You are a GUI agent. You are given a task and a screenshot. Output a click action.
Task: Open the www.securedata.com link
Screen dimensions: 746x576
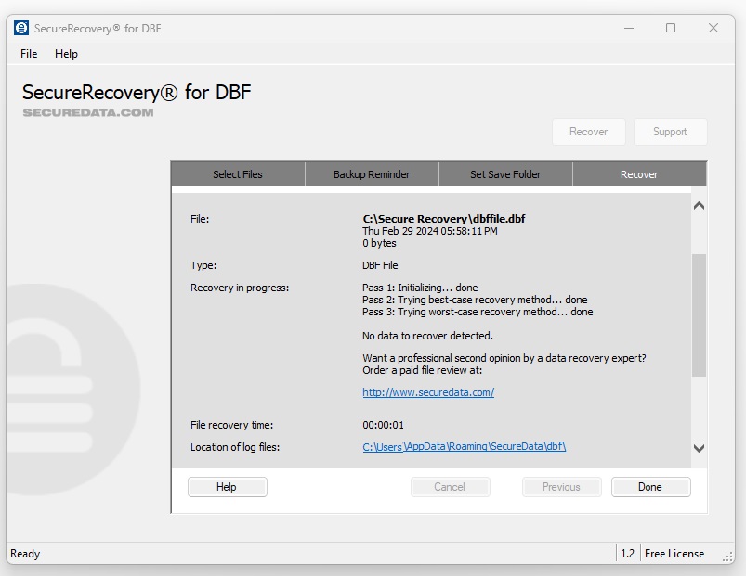428,392
